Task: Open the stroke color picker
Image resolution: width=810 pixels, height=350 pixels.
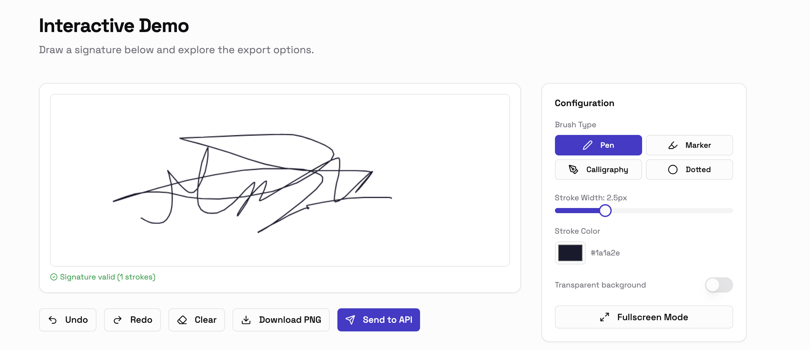Action: (x=570, y=253)
